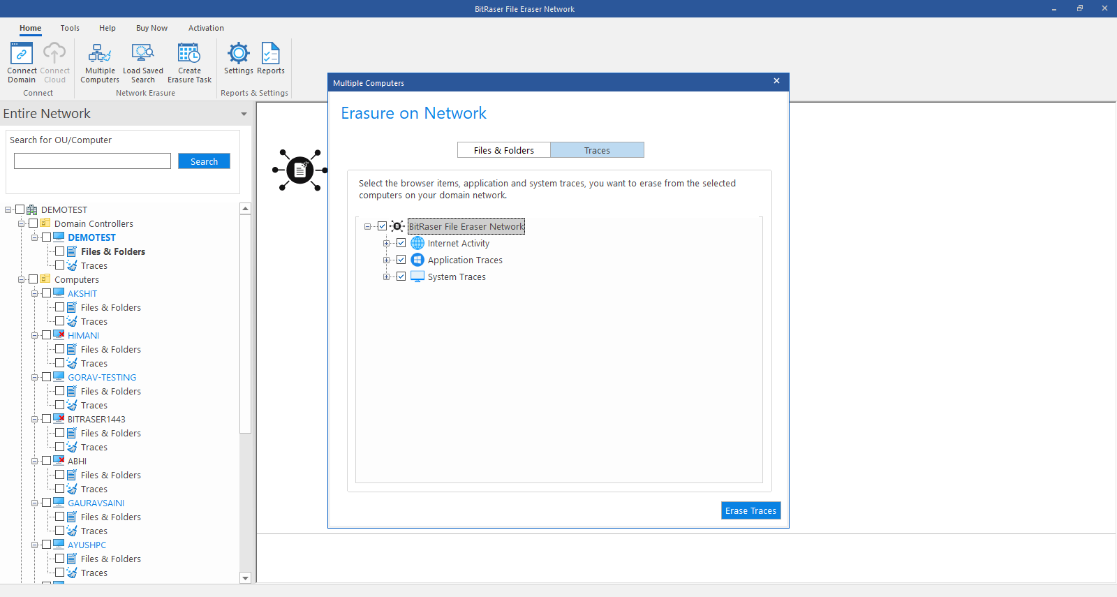Click the System Traces monitor icon
The width and height of the screenshot is (1117, 597).
(x=417, y=277)
